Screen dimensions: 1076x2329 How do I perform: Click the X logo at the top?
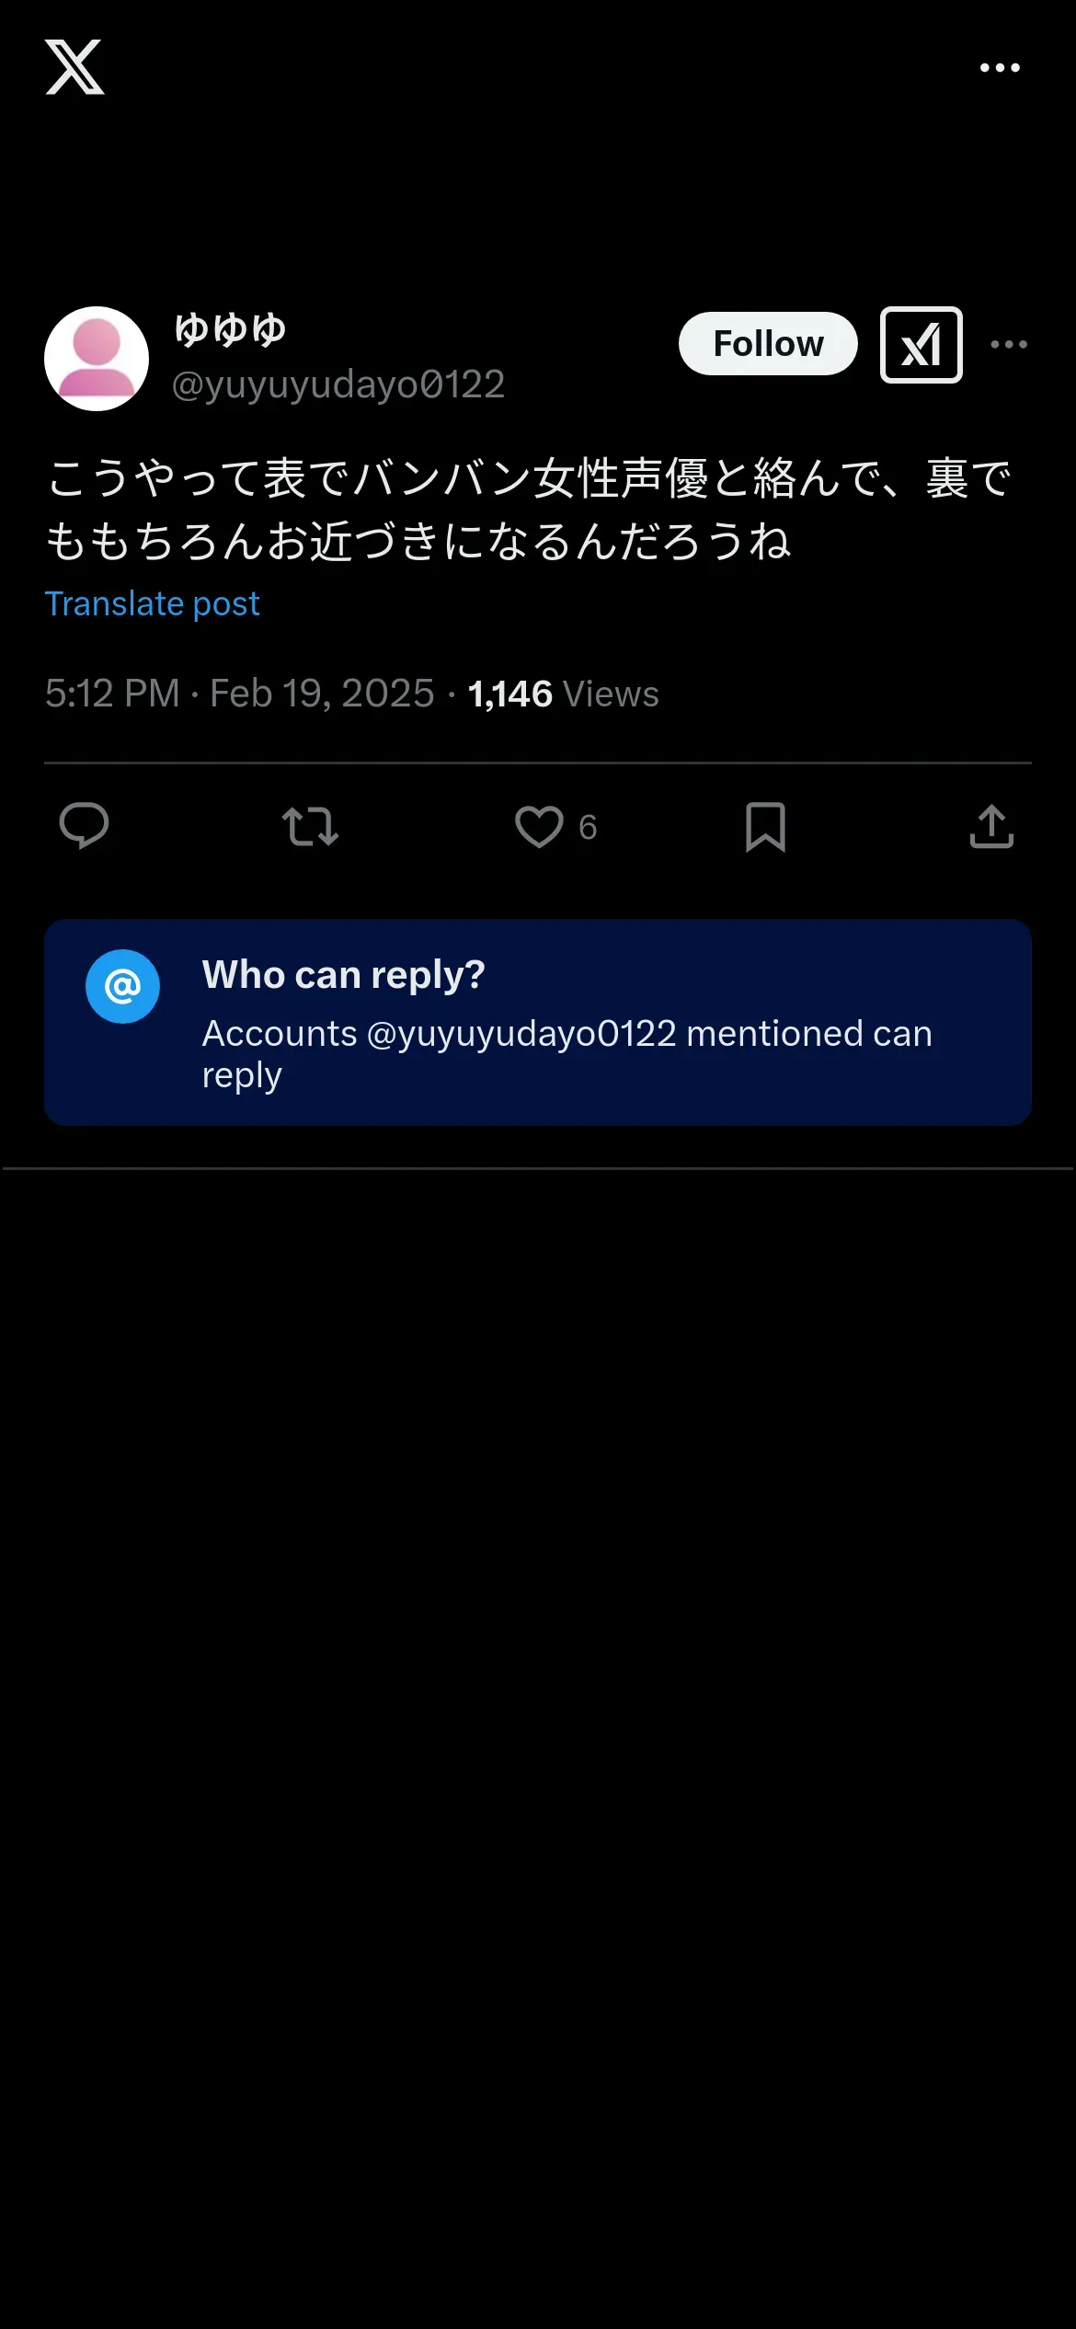coord(74,67)
